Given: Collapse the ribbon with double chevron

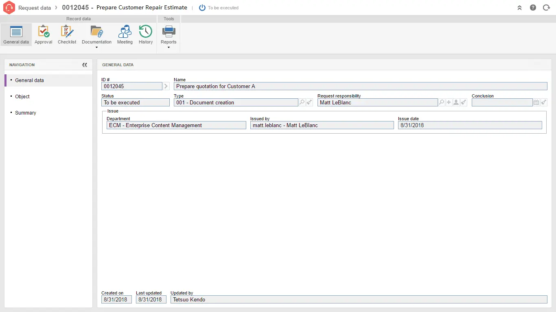Looking at the screenshot, I should pos(519,8).
